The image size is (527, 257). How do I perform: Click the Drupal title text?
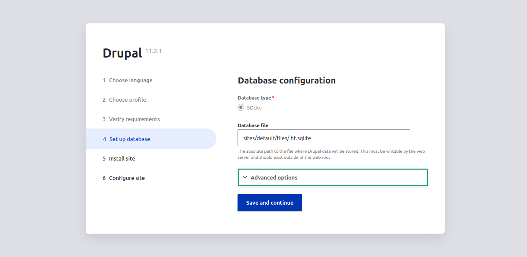pos(122,53)
